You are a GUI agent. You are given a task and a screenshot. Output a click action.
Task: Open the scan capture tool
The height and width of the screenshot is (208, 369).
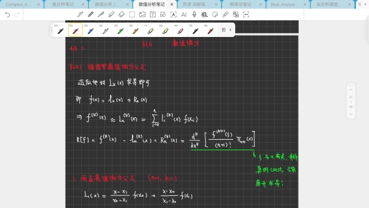click(246, 14)
